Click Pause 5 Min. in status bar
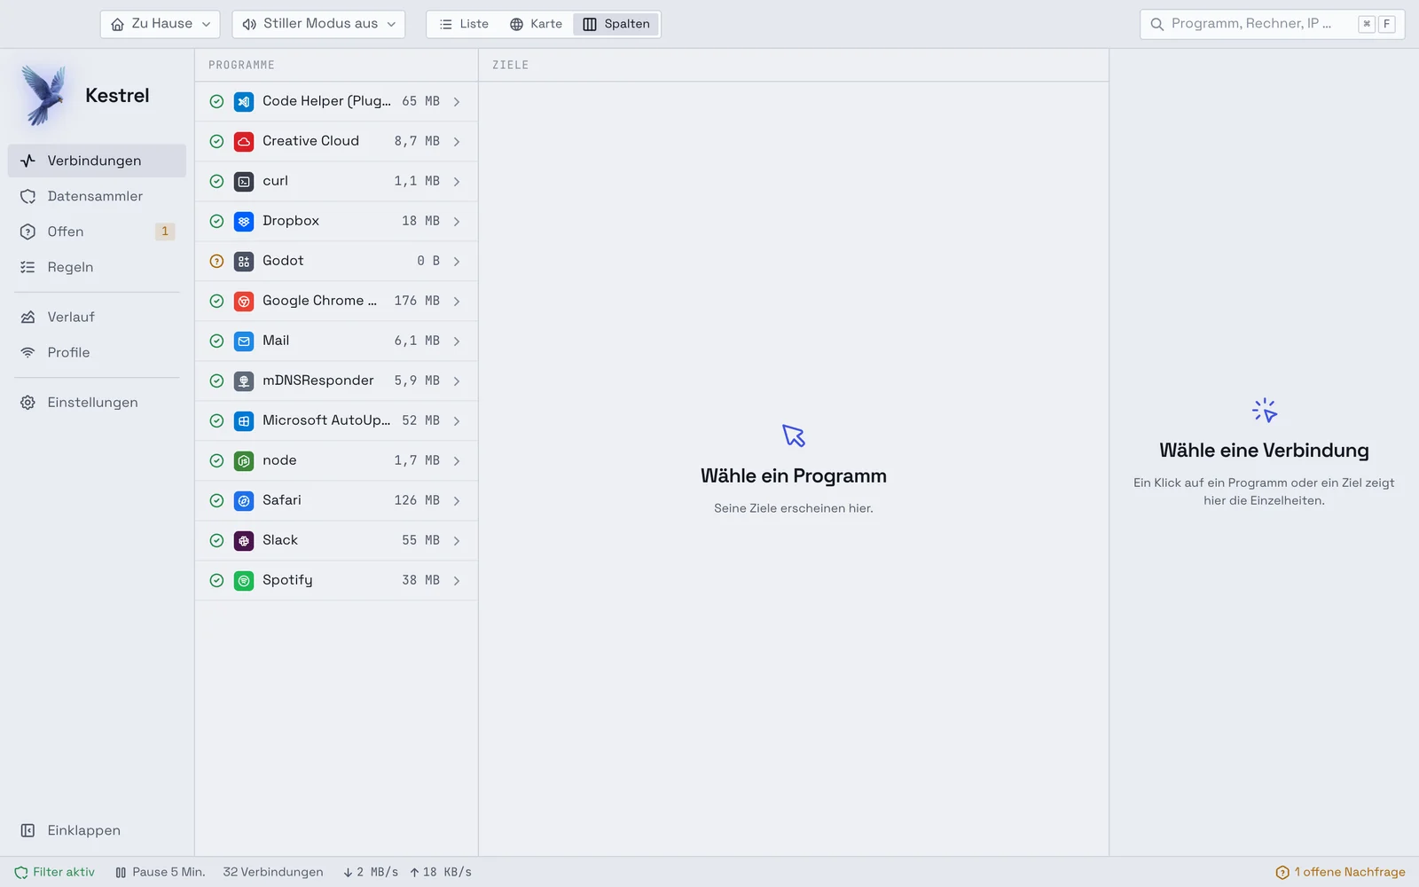The image size is (1419, 887). 161,872
